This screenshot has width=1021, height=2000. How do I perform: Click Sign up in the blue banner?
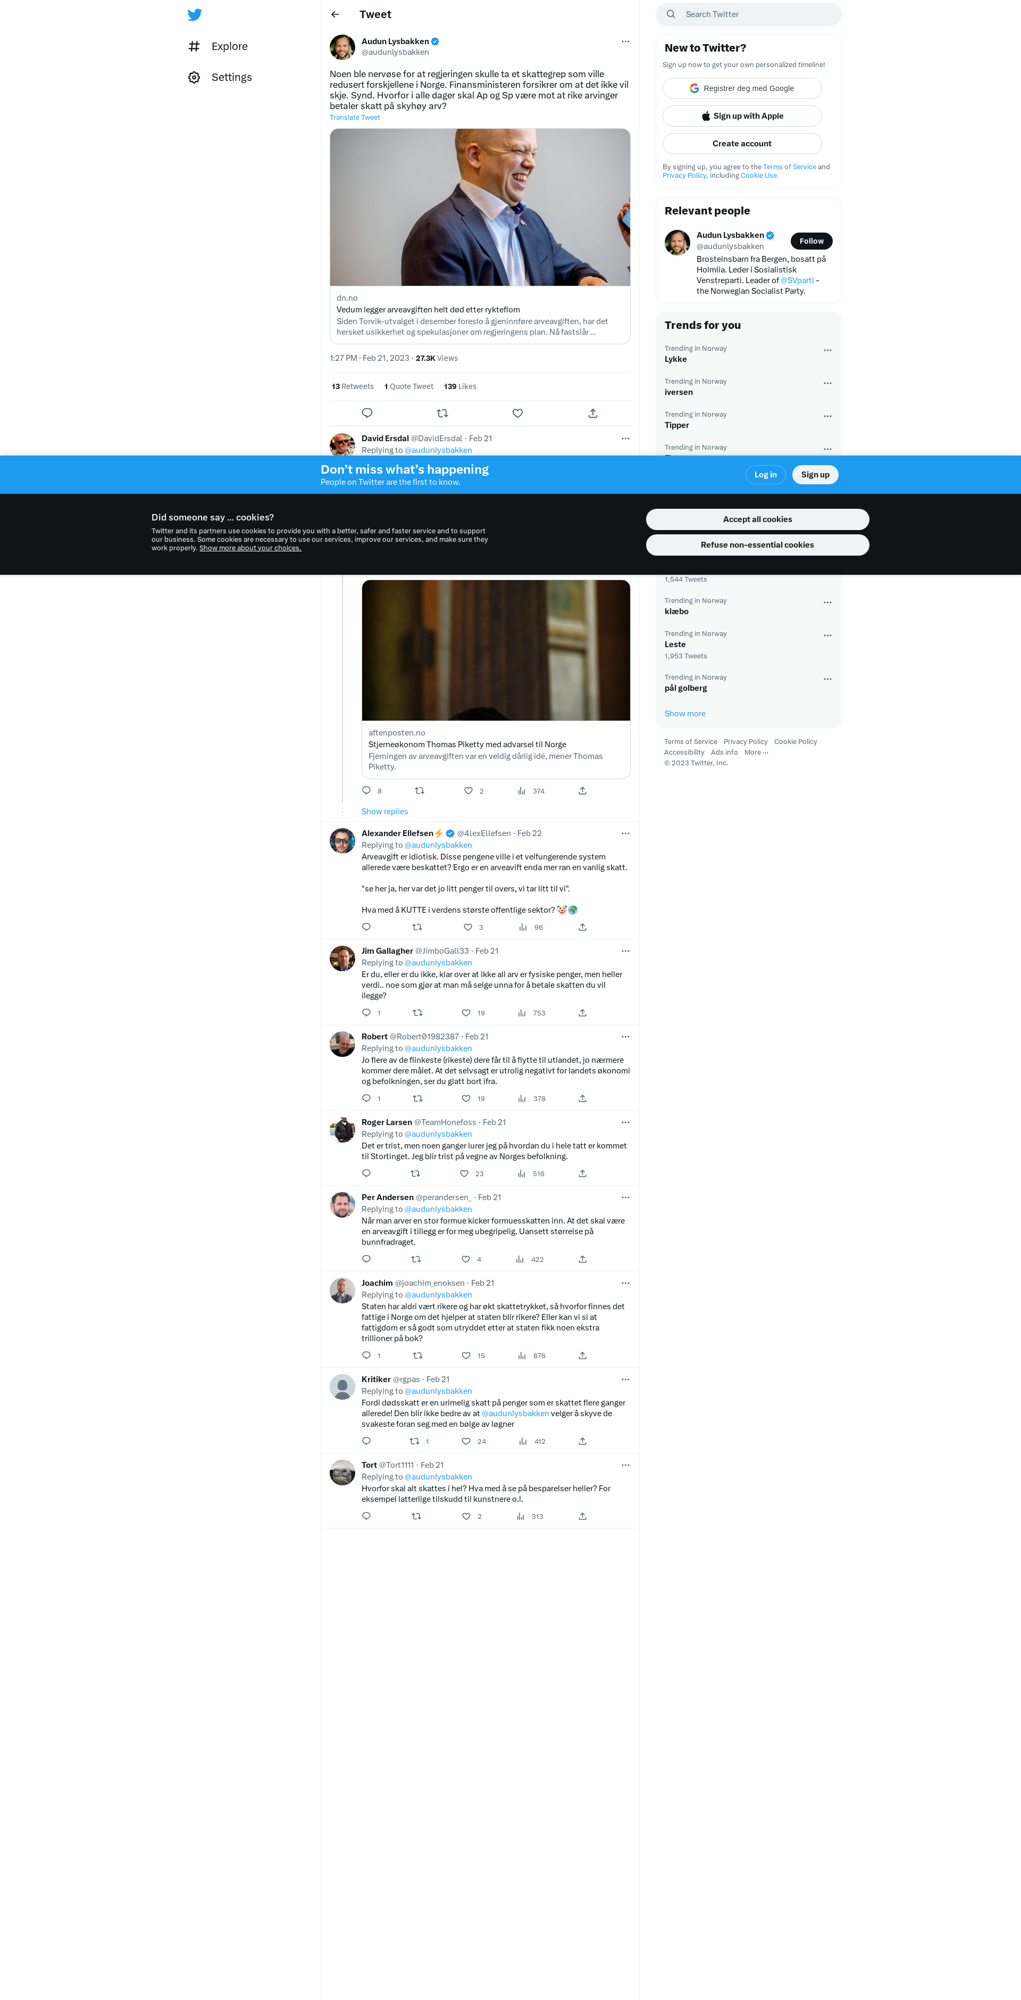click(x=815, y=475)
